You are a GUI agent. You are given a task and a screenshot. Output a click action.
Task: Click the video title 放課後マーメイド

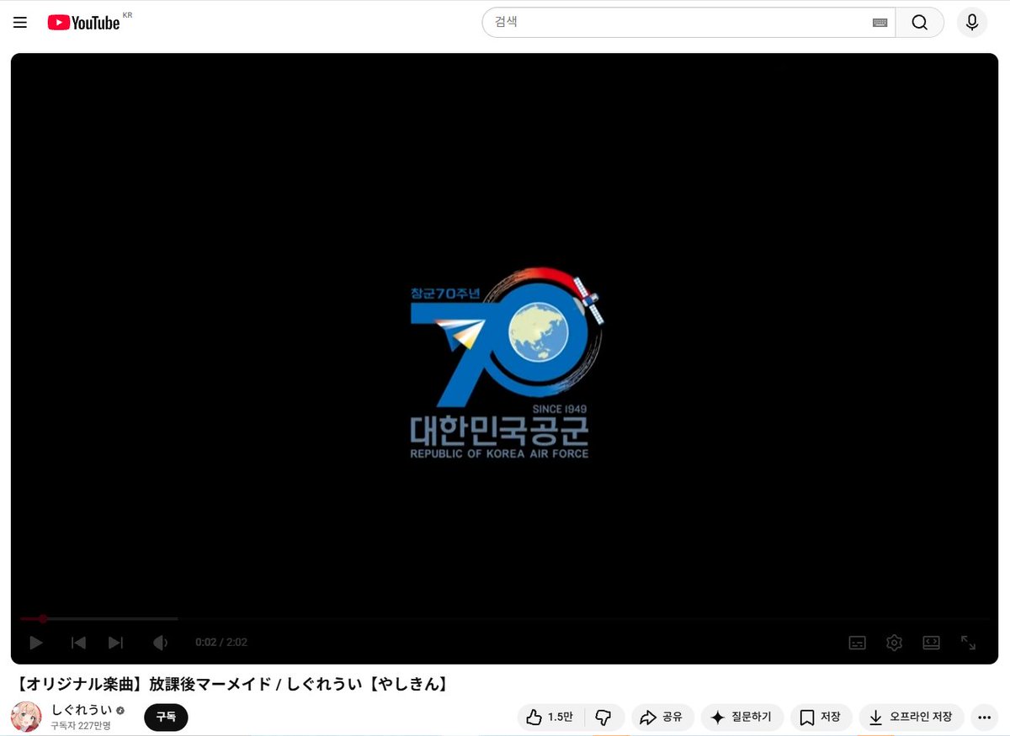point(231,684)
